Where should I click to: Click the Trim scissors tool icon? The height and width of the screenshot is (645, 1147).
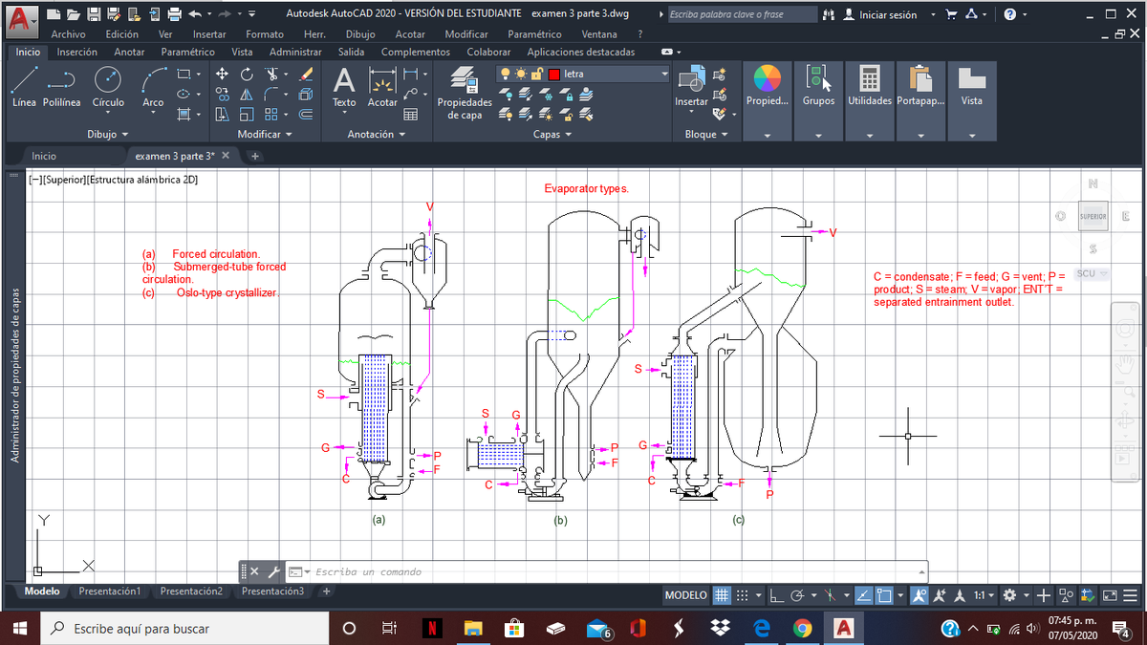[x=272, y=74]
